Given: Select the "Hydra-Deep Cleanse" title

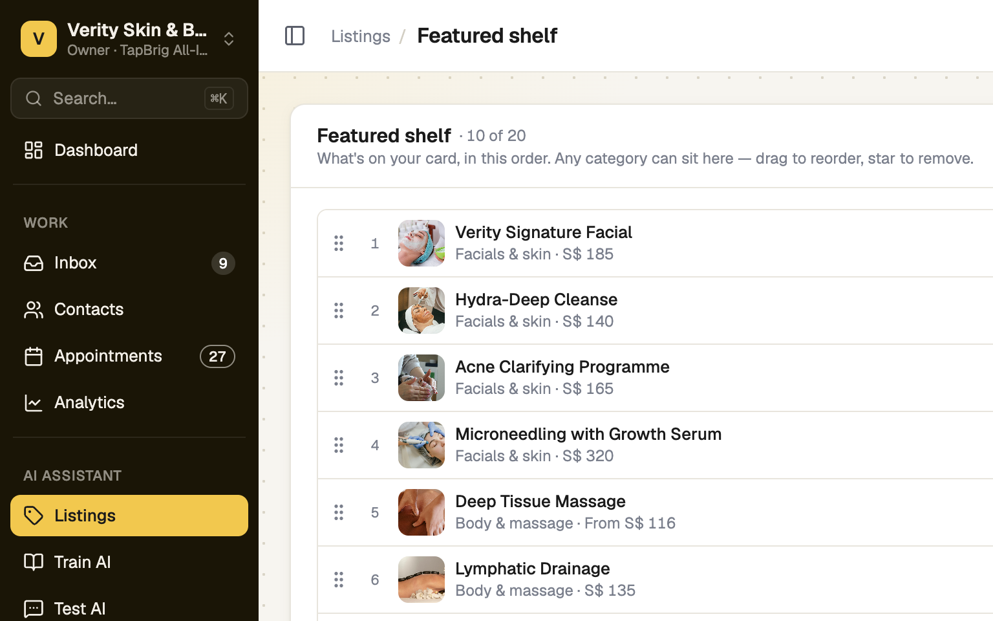Looking at the screenshot, I should point(537,300).
